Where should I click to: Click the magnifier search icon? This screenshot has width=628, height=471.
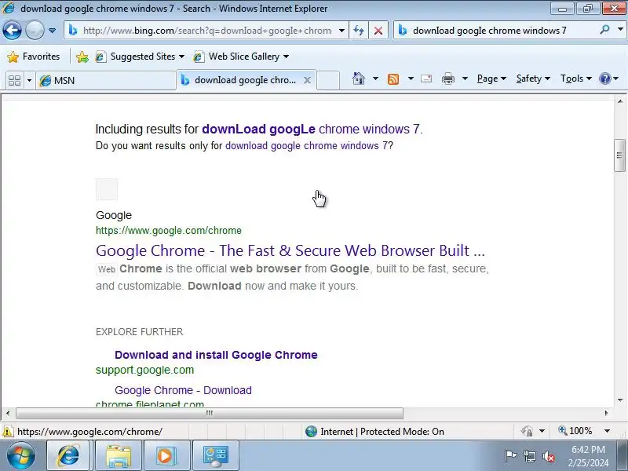click(604, 30)
